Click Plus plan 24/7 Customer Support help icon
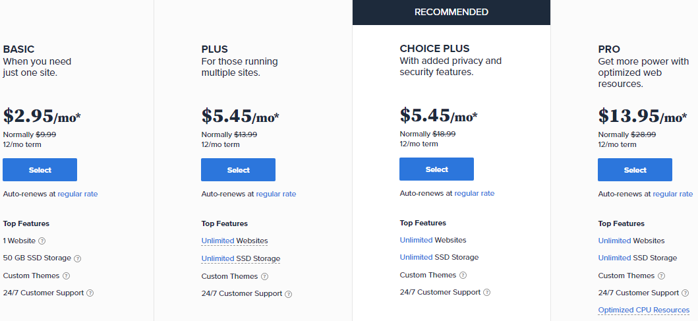The width and height of the screenshot is (698, 321). coord(289,294)
